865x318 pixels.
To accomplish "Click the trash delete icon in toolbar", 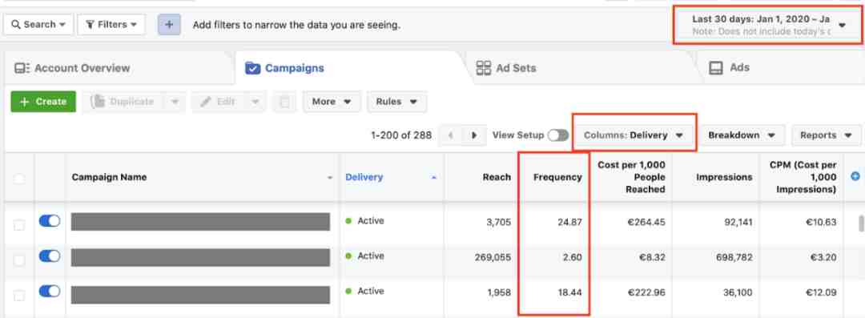I will tap(284, 103).
